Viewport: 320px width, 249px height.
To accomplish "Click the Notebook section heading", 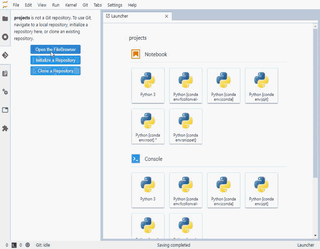I will 156,54.
